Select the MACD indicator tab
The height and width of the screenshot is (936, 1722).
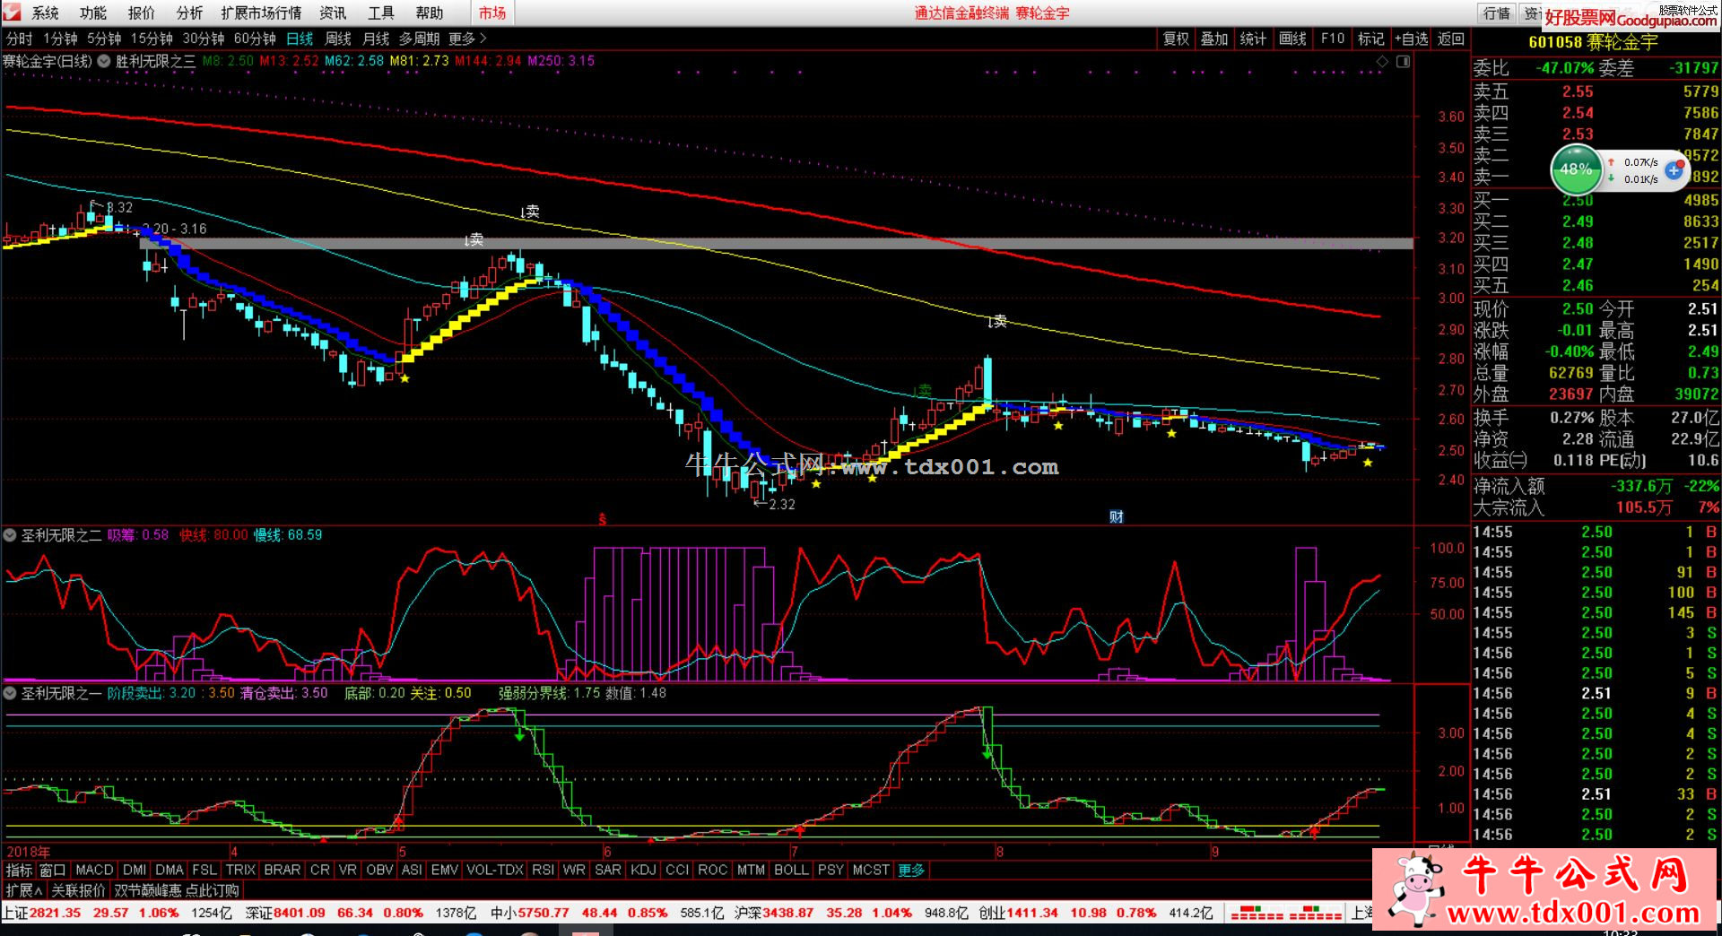[x=94, y=870]
